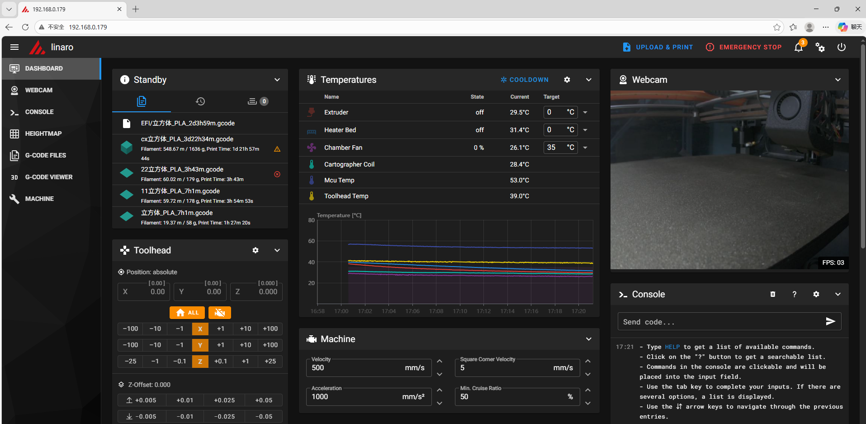Open G-Code Files in sidebar
Image resolution: width=866 pixels, height=424 pixels.
45,155
